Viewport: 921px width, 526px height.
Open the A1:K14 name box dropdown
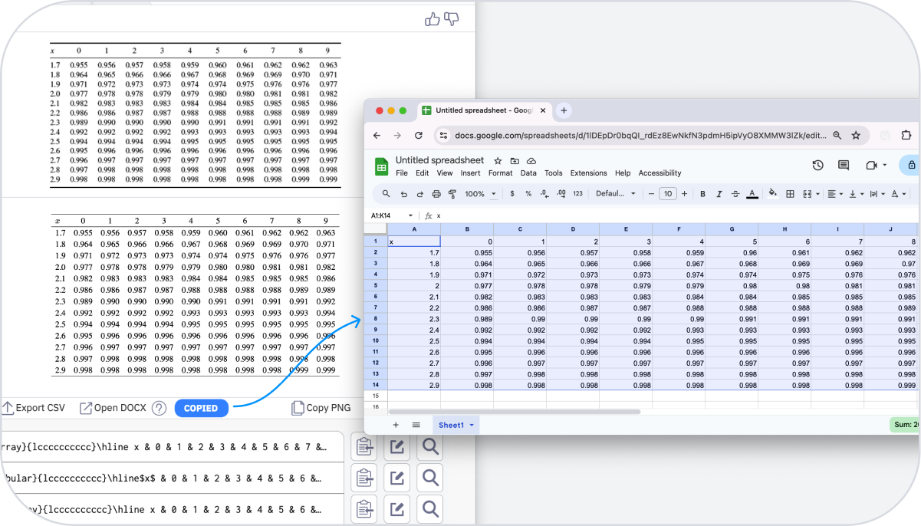point(410,216)
